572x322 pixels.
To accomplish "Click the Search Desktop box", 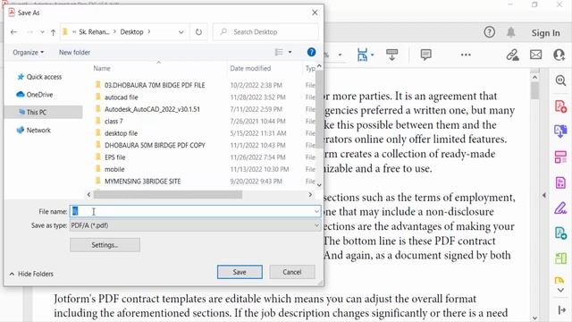I will (x=265, y=32).
